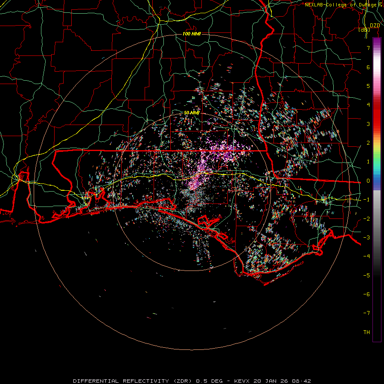
Task: Click the 7 dB scale value
Action: [x=368, y=48]
